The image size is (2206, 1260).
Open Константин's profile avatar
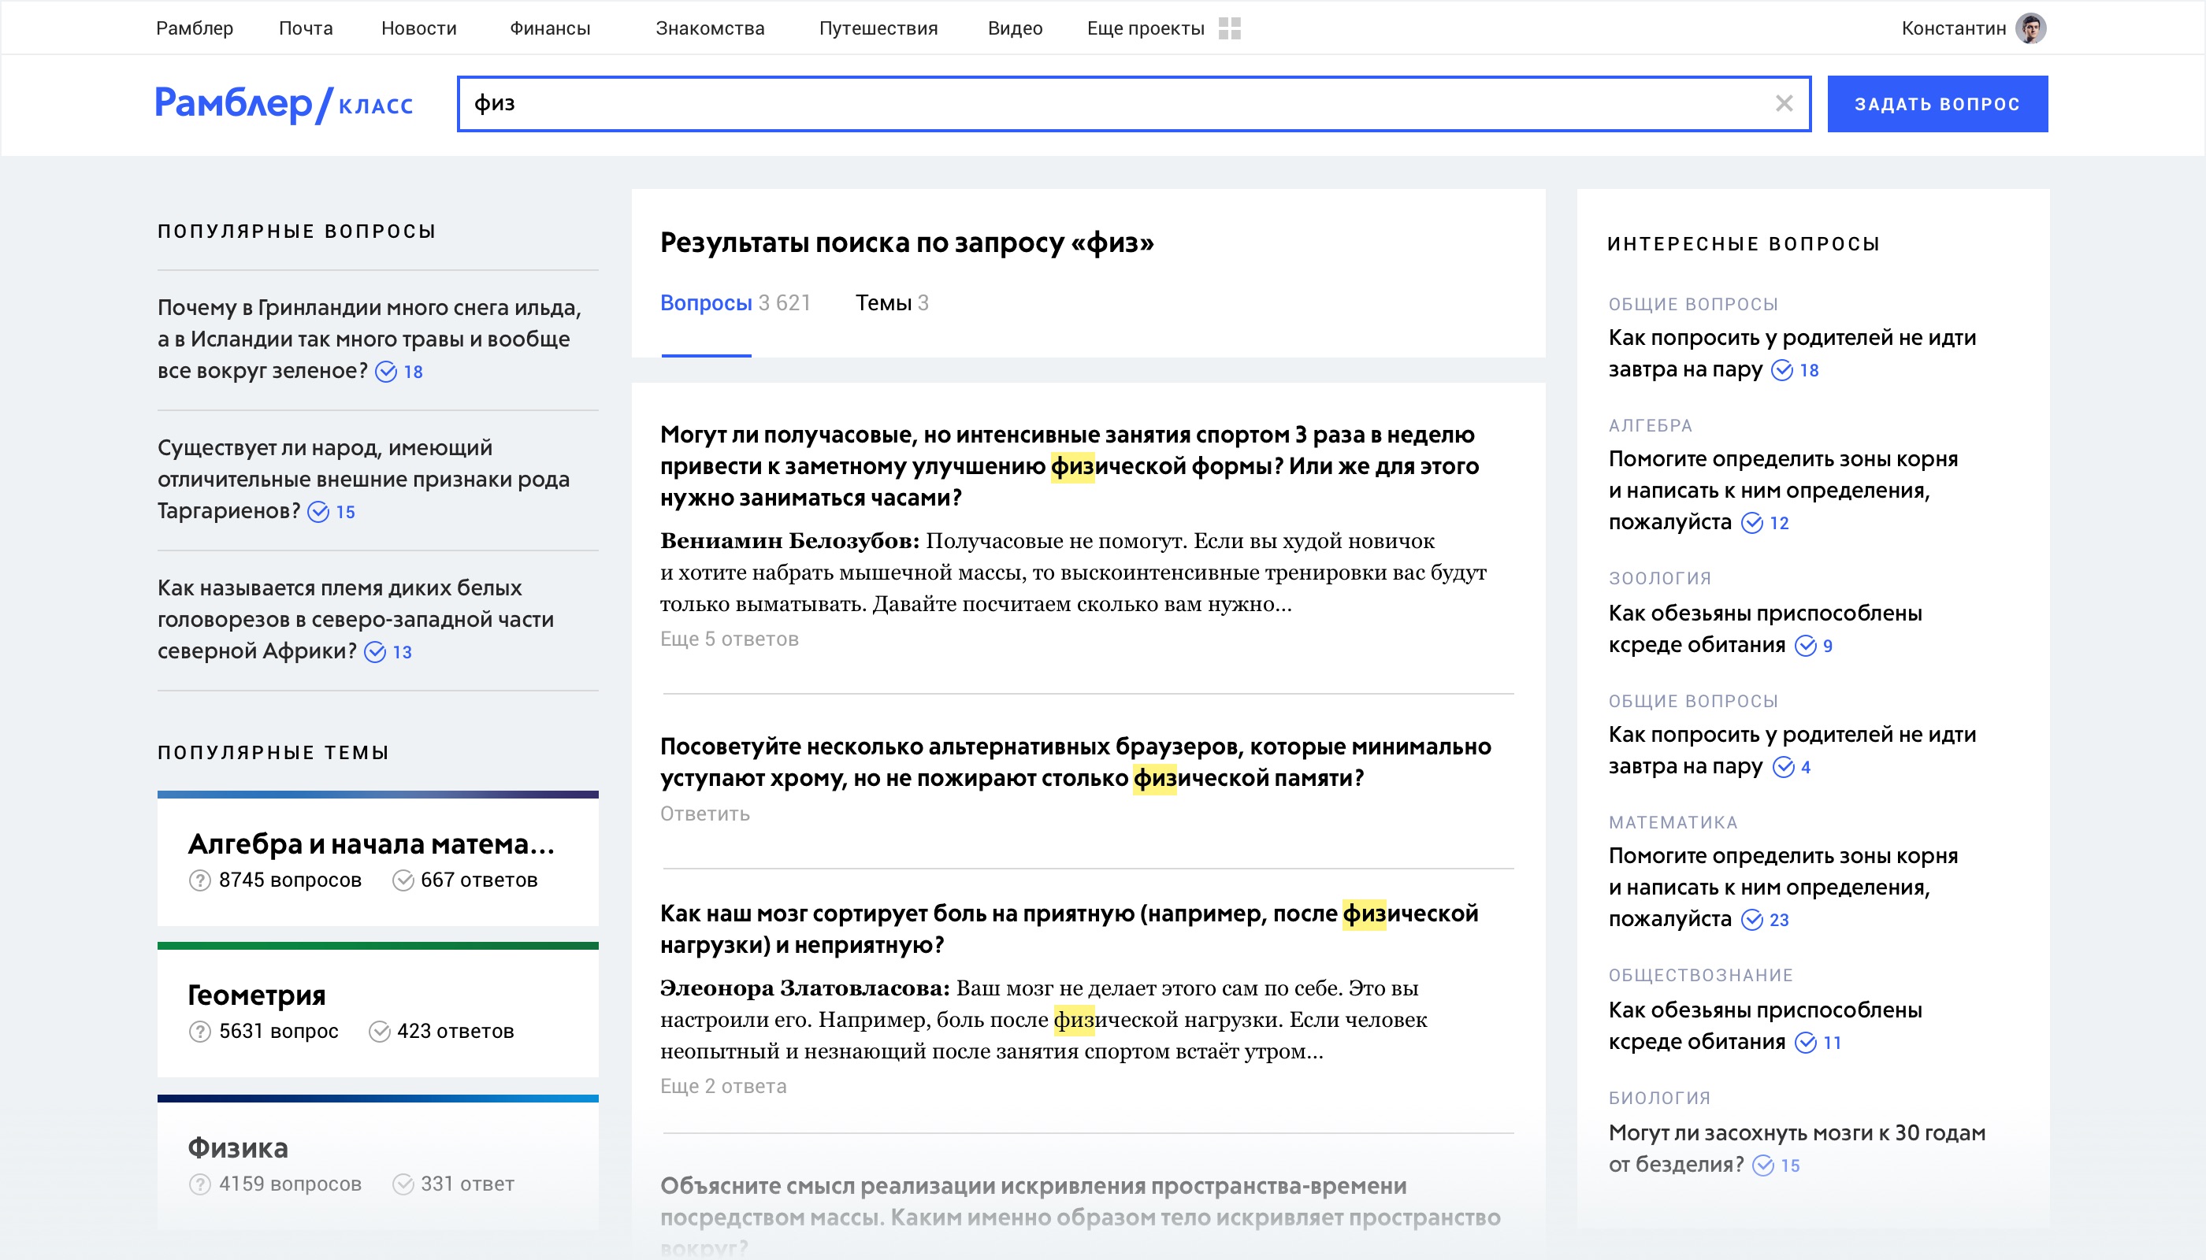tap(2030, 28)
